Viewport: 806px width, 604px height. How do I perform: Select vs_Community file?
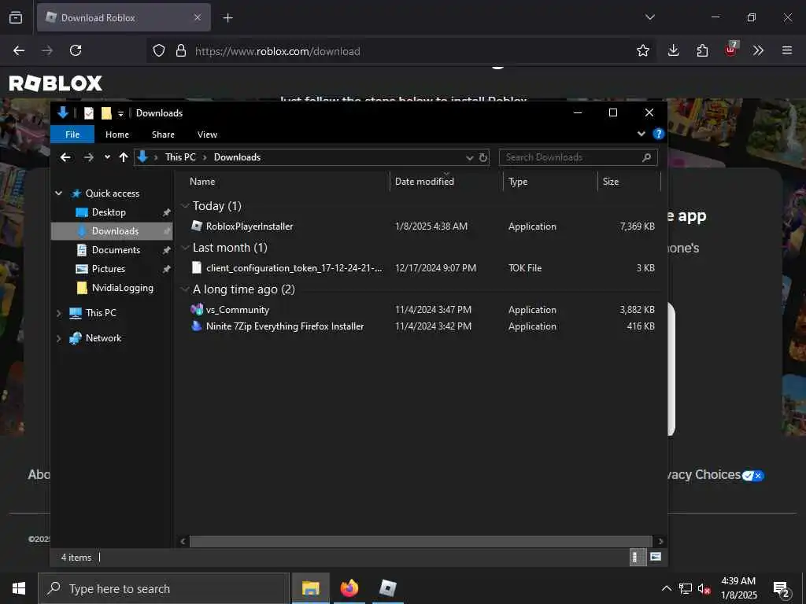(423, 310)
